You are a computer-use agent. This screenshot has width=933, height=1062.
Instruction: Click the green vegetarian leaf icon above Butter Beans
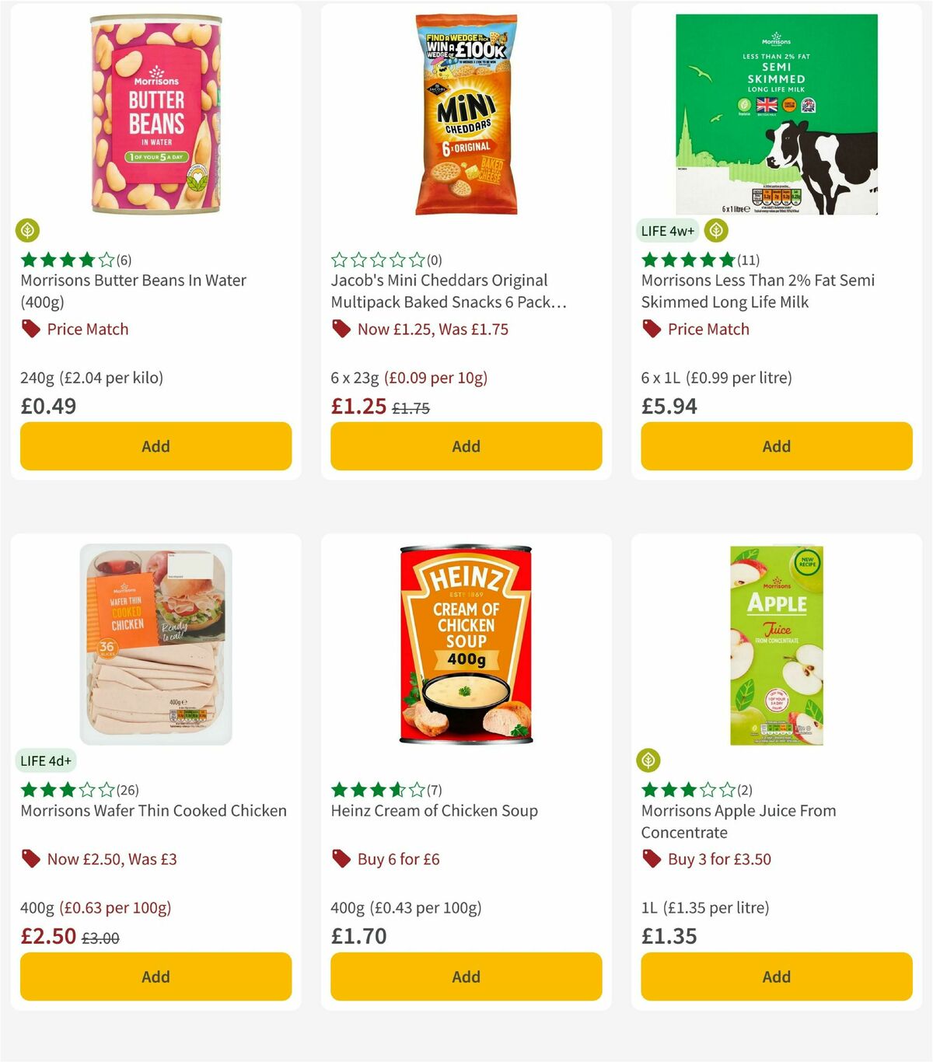click(x=27, y=231)
